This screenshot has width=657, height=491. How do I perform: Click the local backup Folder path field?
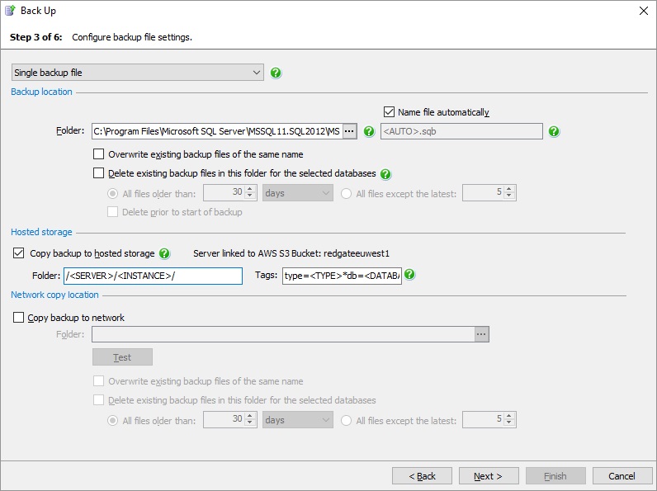(x=216, y=131)
